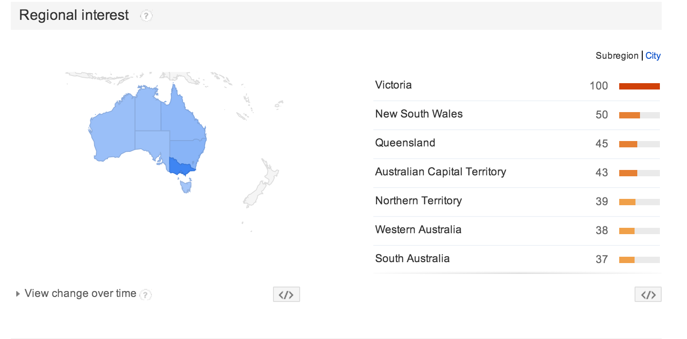Viewport: 687px width, 339px height.
Task: Choose Northern Territory from the list
Action: point(418,201)
